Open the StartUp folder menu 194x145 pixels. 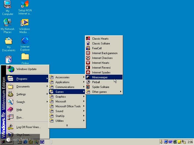[x=67, y=116]
